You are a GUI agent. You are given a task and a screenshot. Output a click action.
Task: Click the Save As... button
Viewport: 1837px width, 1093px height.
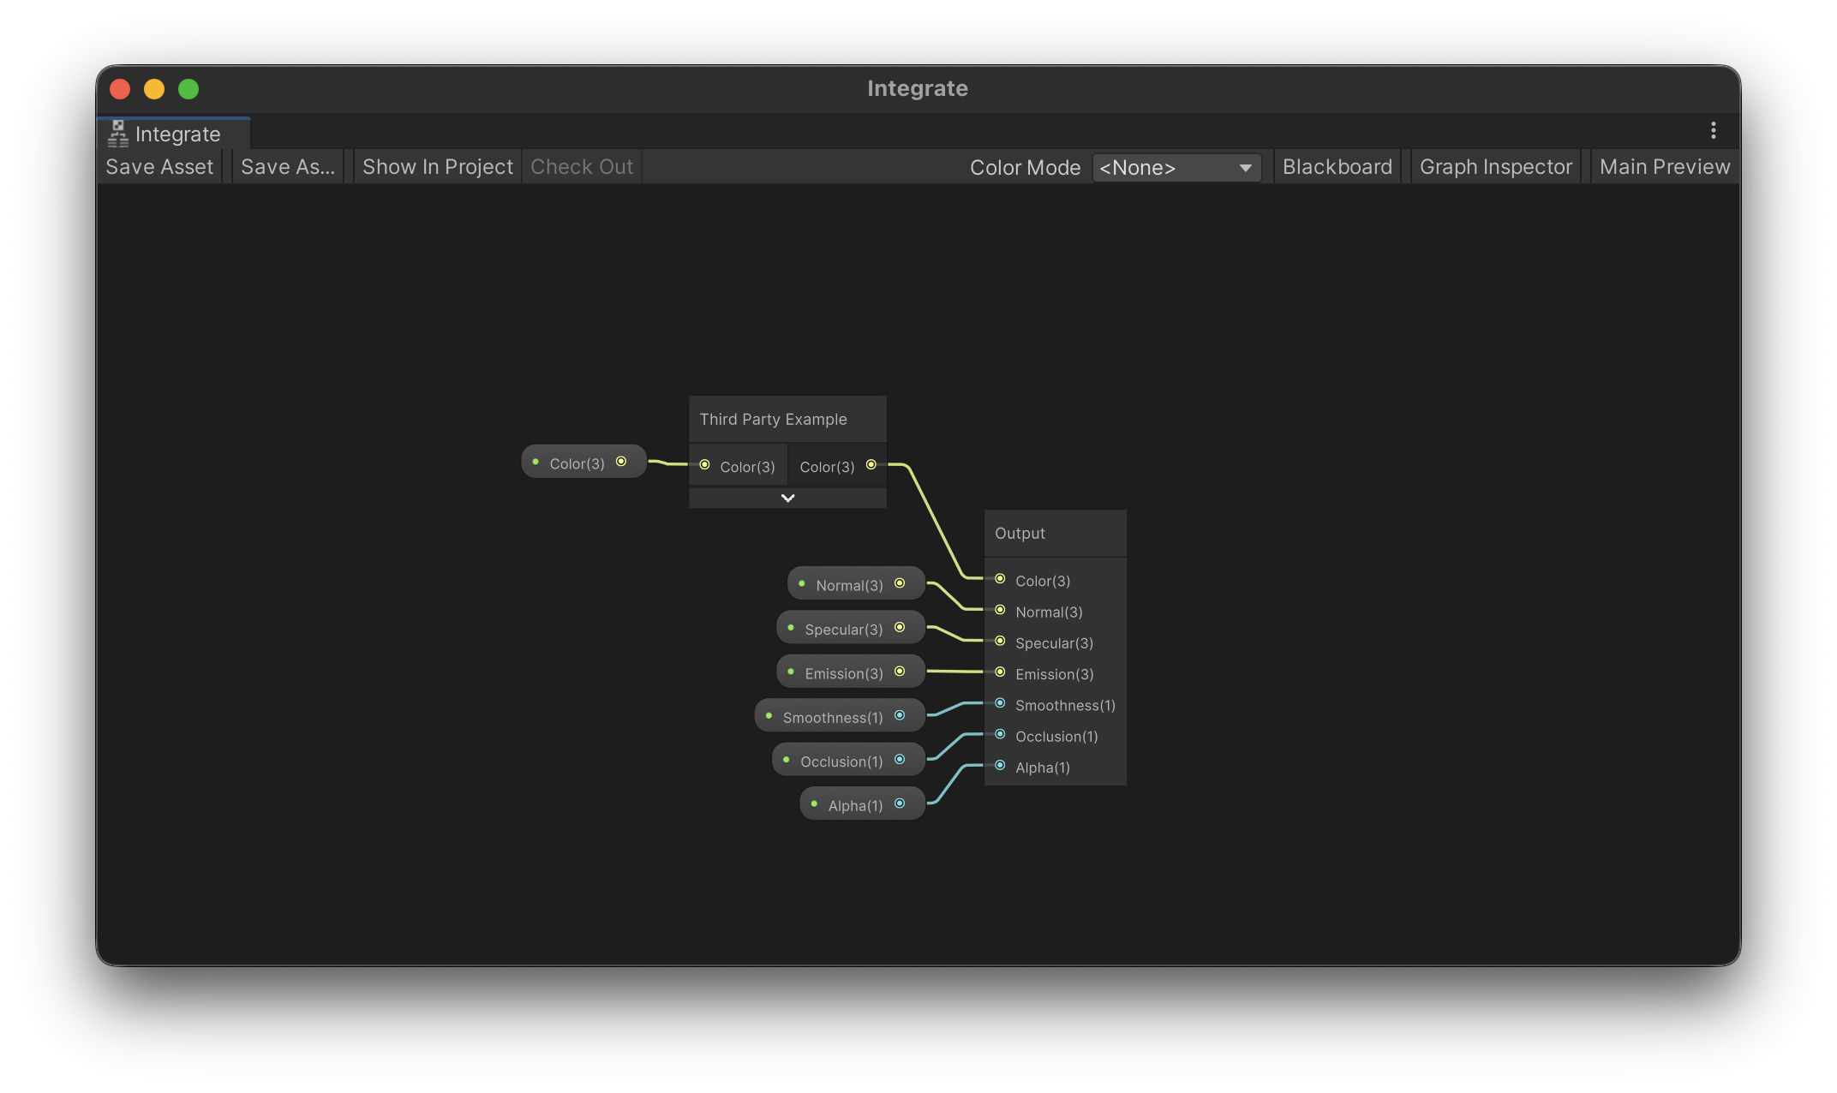click(288, 167)
